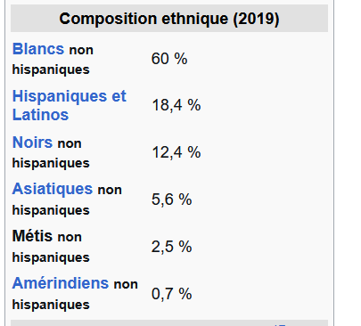Click 'non hispaniques' text after Asiatiques

[x=67, y=200]
